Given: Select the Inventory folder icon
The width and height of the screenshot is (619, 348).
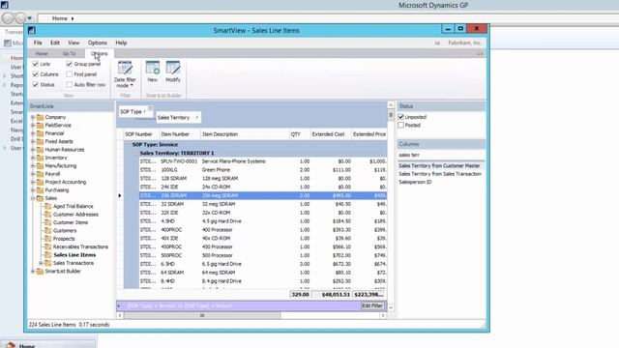Looking at the screenshot, I should (x=40, y=158).
